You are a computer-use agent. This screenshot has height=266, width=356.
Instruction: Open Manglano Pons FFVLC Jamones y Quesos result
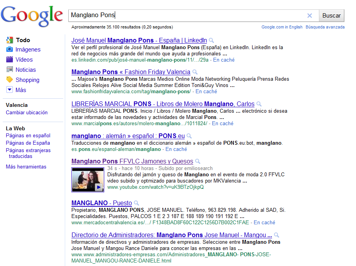(x=132, y=161)
